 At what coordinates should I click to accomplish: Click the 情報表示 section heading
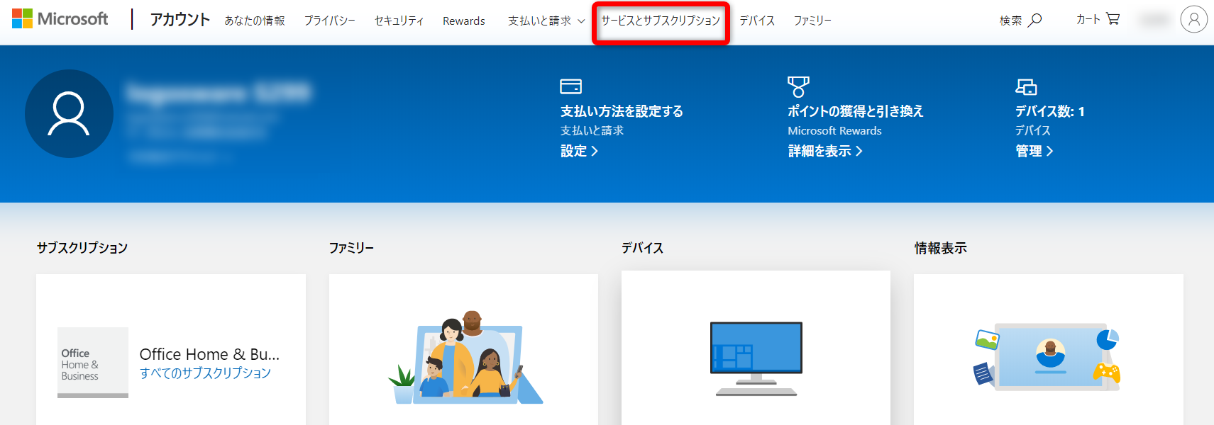(941, 248)
